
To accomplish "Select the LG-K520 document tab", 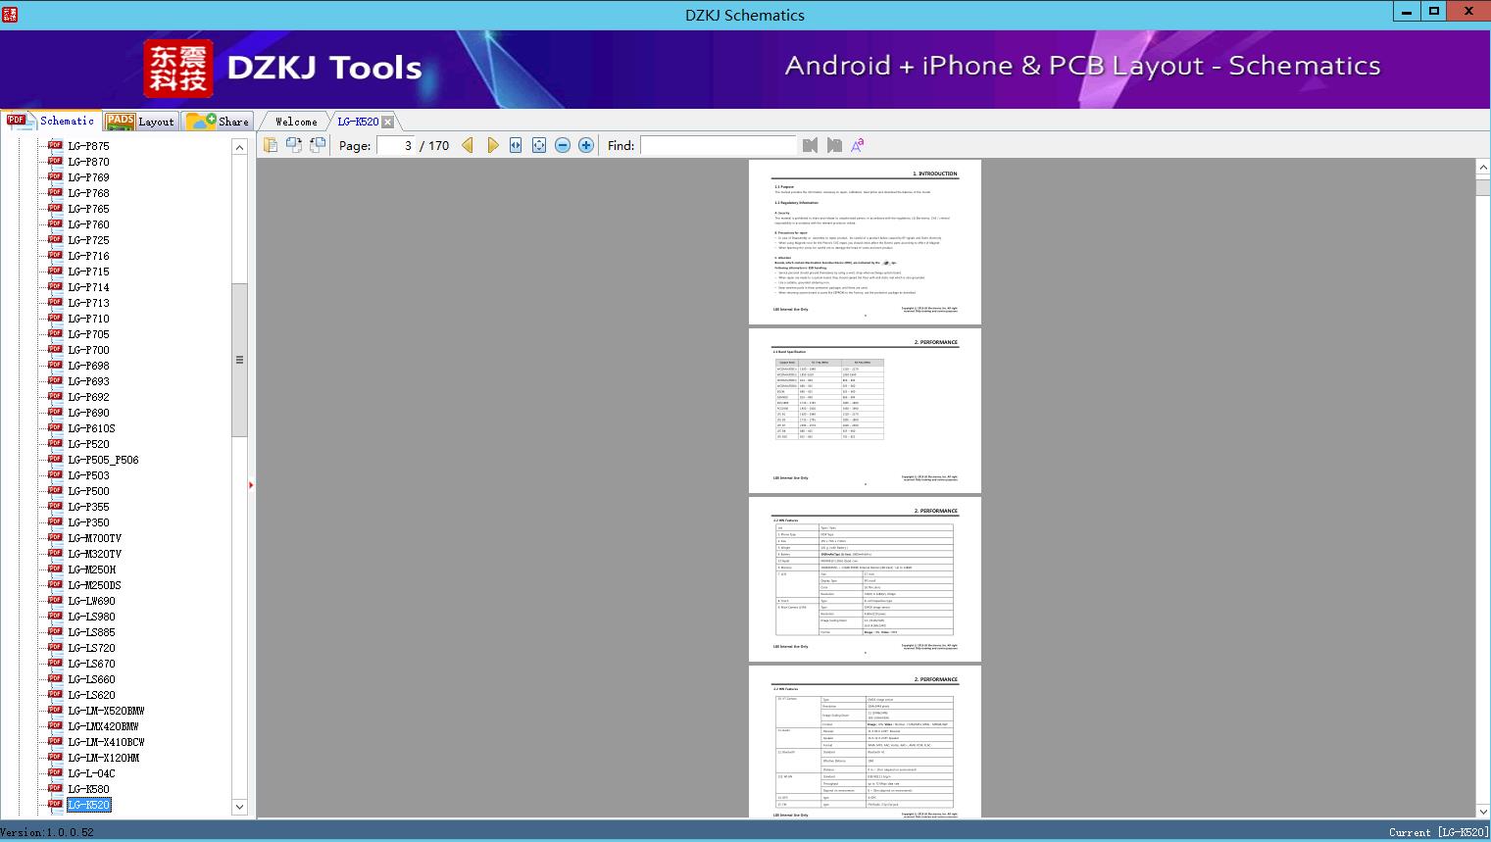I will (358, 122).
